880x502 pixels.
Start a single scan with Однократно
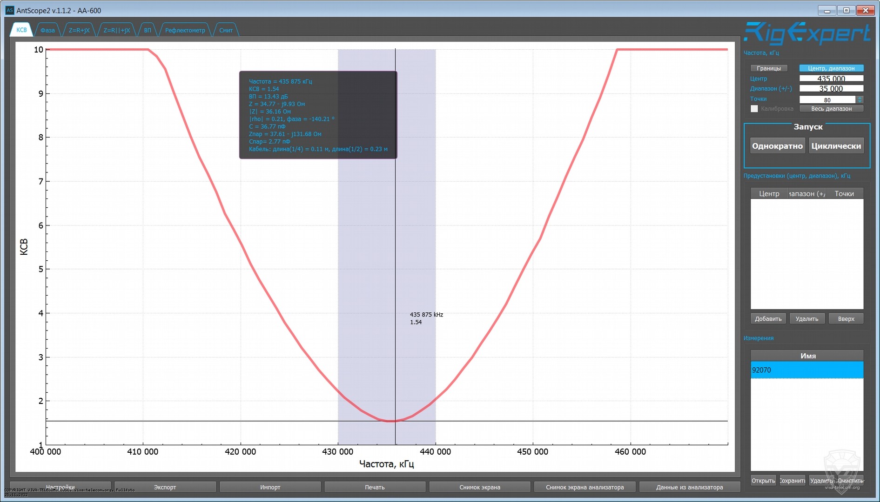tap(777, 146)
